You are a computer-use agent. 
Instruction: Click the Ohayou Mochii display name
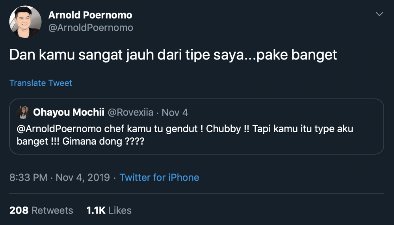(x=69, y=112)
